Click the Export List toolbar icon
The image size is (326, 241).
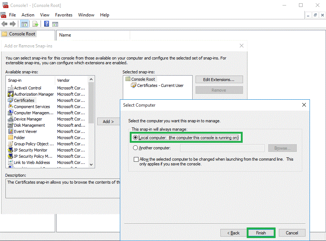tap(35, 24)
